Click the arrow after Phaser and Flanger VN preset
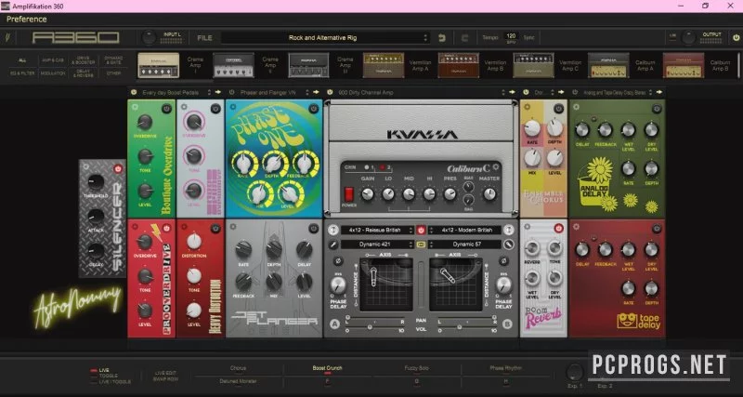Image resolution: width=743 pixels, height=397 pixels. 316,92
